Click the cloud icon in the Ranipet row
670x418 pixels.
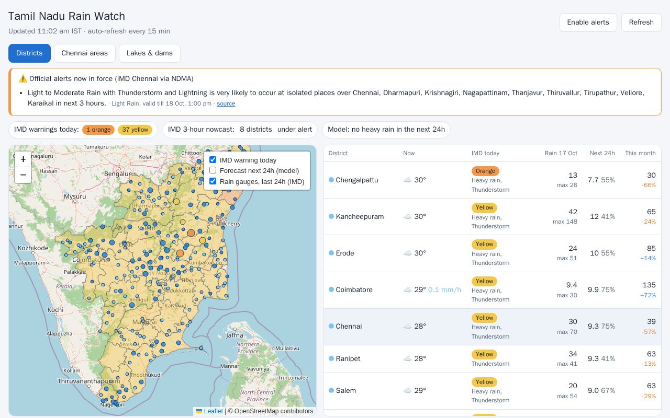coord(407,359)
